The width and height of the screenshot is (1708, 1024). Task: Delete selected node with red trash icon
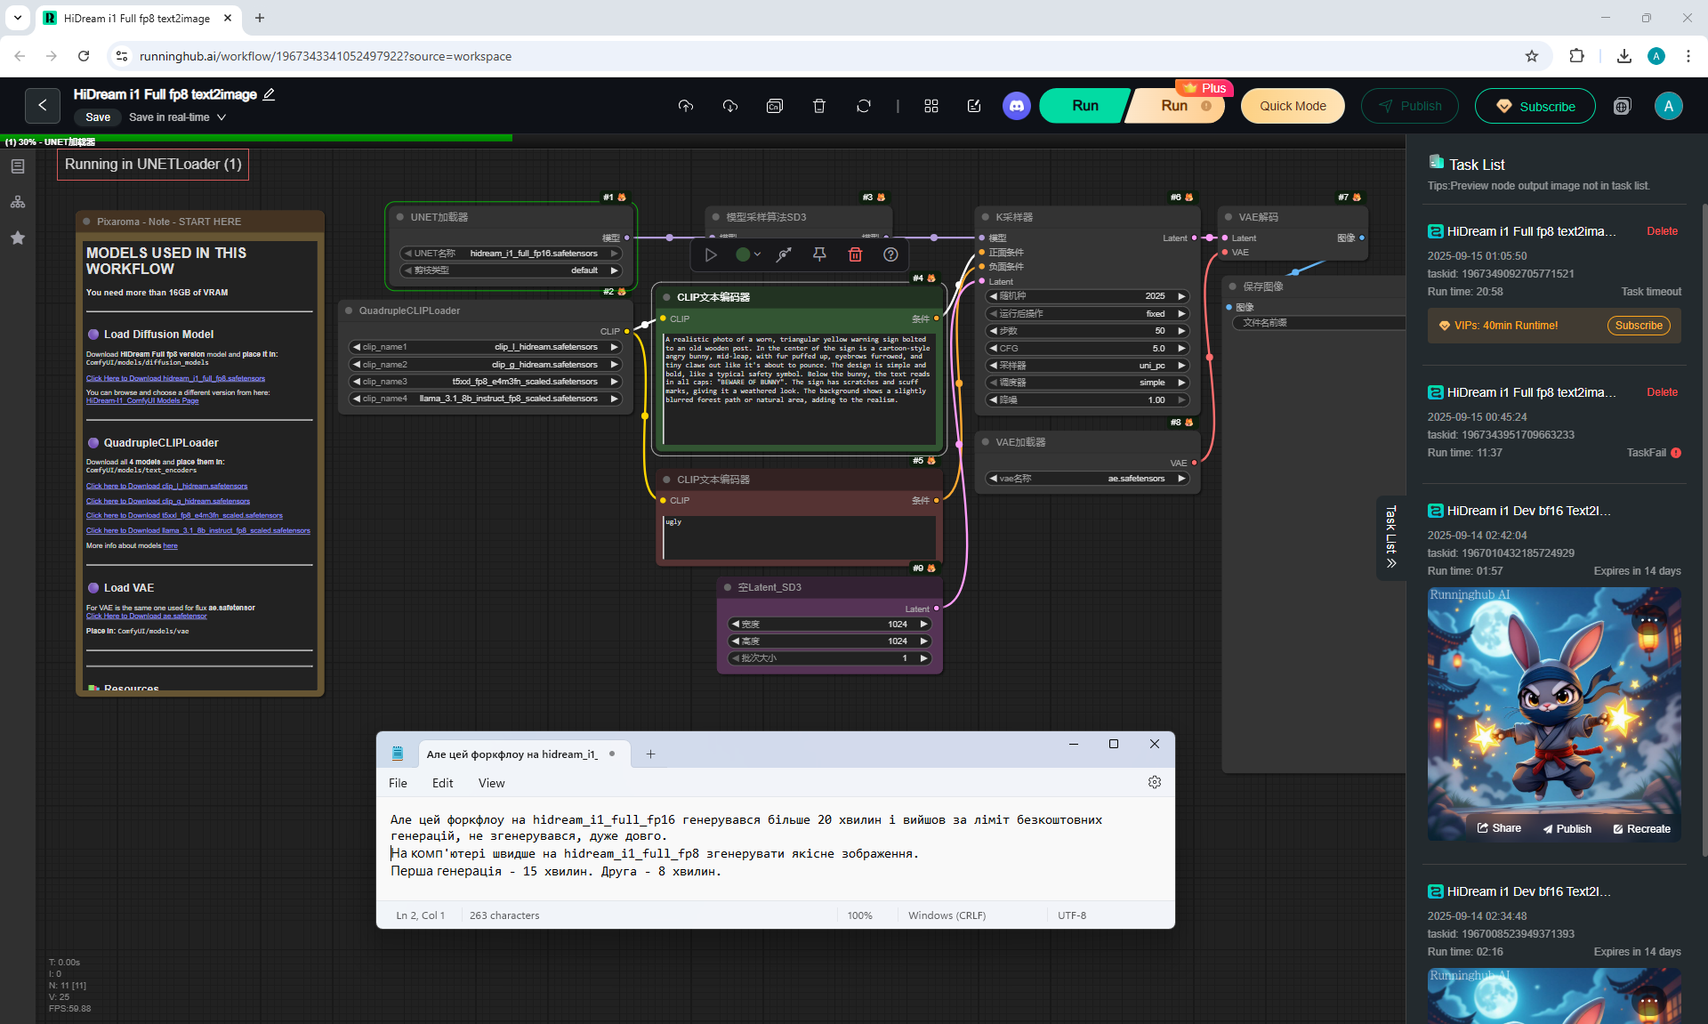point(855,254)
